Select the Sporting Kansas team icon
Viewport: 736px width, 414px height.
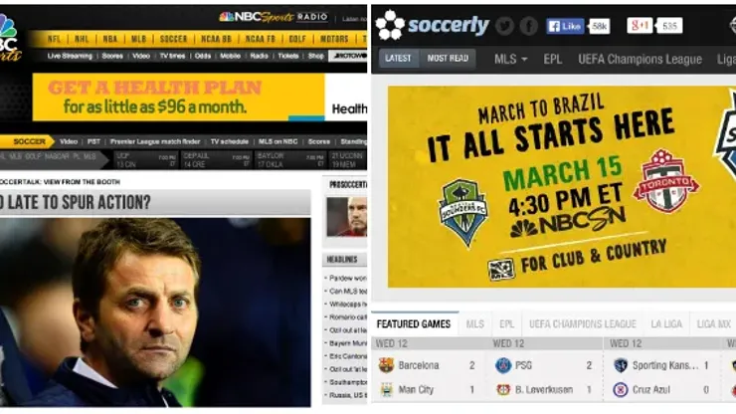(621, 365)
